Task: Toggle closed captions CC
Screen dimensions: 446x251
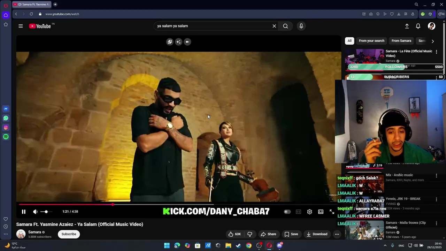Action: pyautogui.click(x=298, y=212)
